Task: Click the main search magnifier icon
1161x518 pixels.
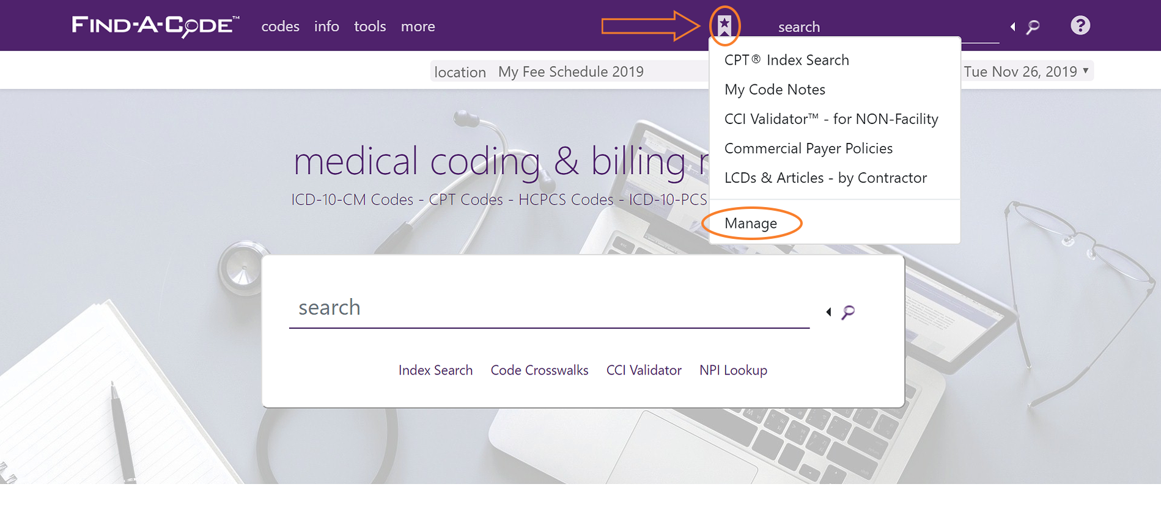Action: (848, 312)
